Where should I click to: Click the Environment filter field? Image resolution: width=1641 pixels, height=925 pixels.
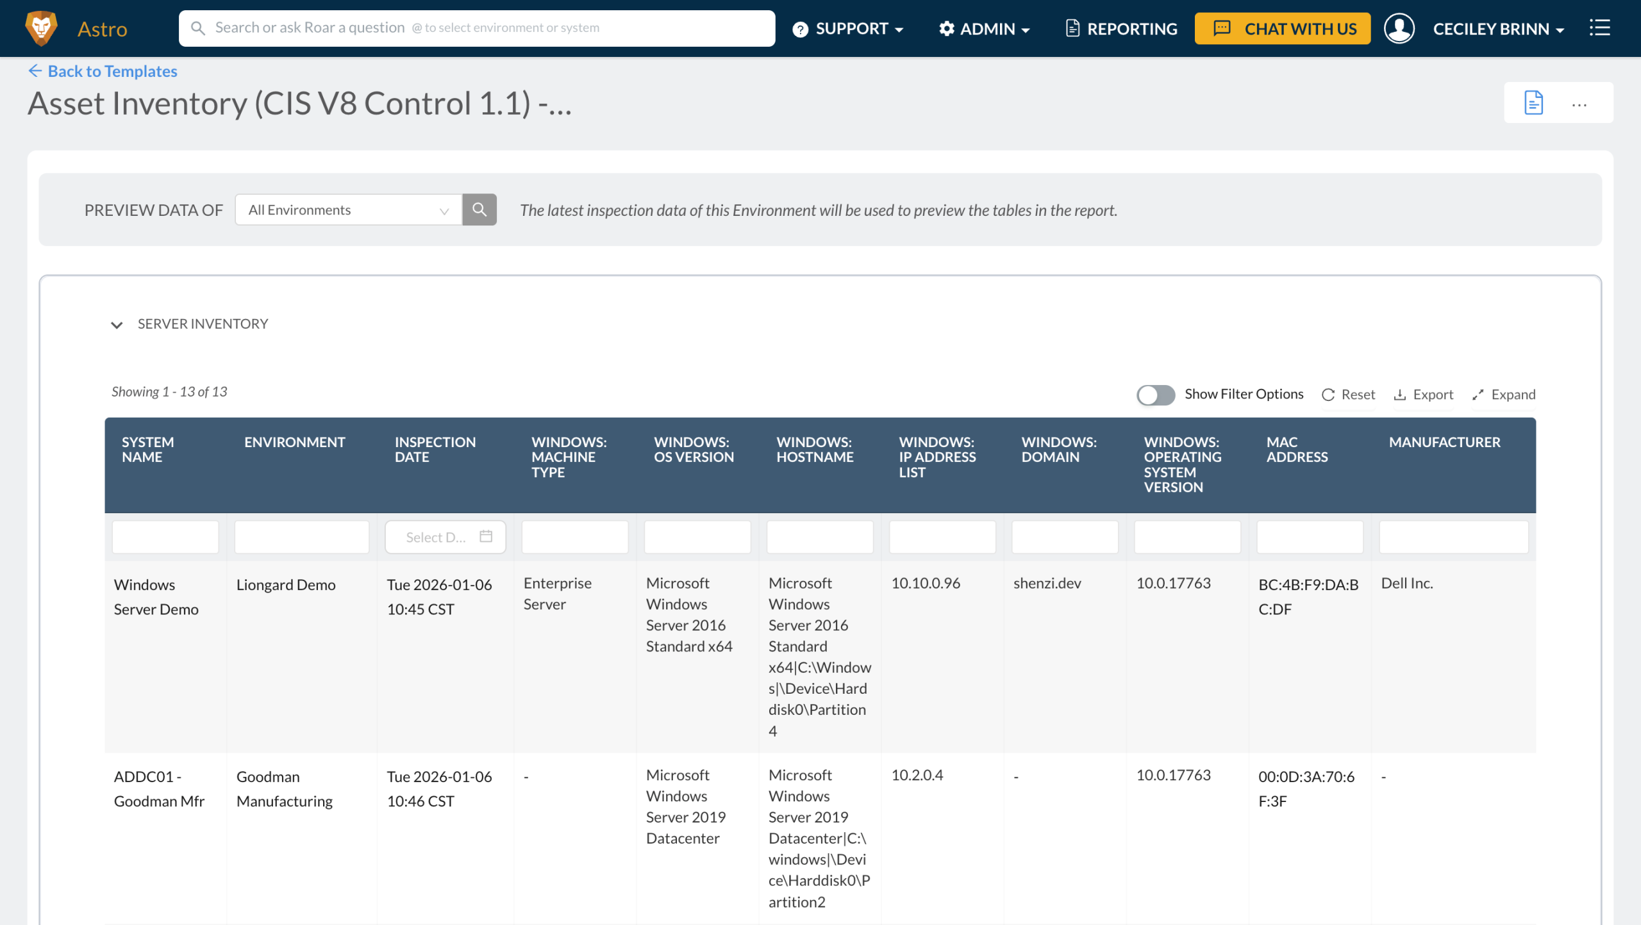pos(302,537)
